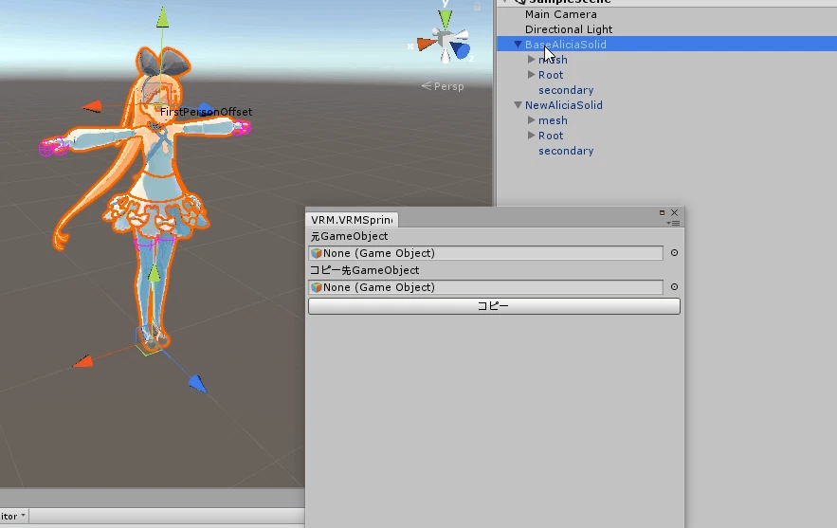Click the コピー先GameObject object field
The height and width of the screenshot is (528, 837).
[485, 287]
